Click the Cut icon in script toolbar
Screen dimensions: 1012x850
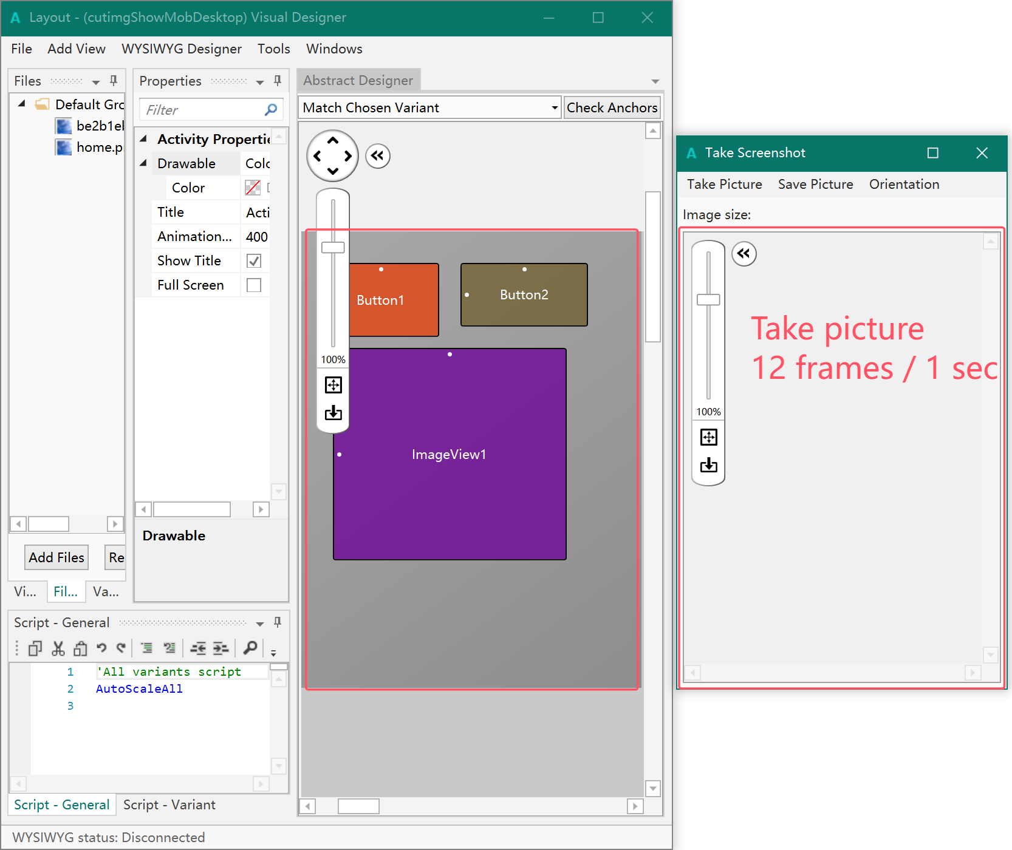click(58, 648)
